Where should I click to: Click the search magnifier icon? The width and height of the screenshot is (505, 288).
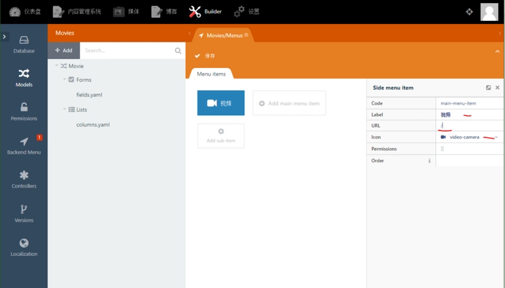click(178, 50)
